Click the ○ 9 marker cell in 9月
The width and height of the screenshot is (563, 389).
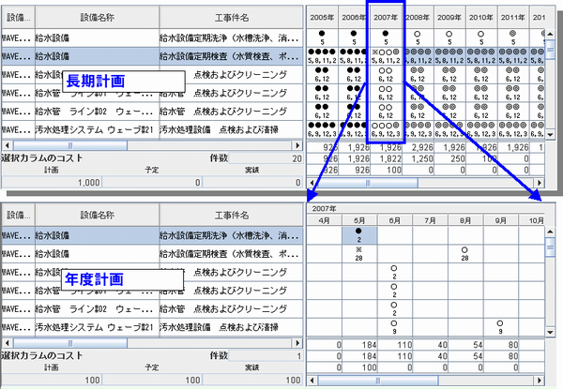(500, 327)
